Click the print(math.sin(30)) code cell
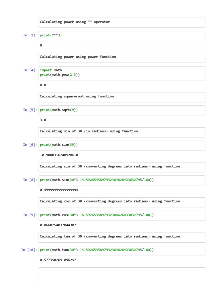This screenshot has height=295, width=221. click(122, 145)
